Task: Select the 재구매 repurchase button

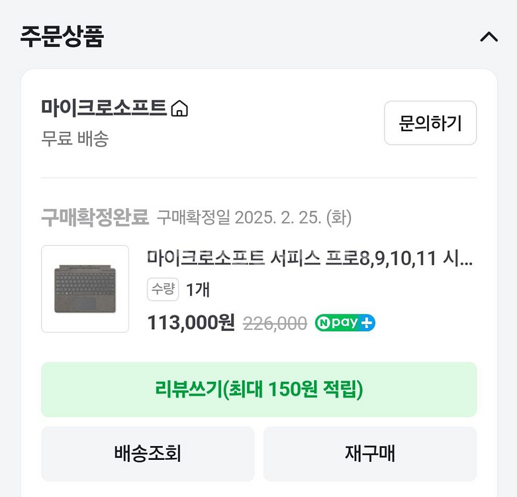Action: point(370,454)
